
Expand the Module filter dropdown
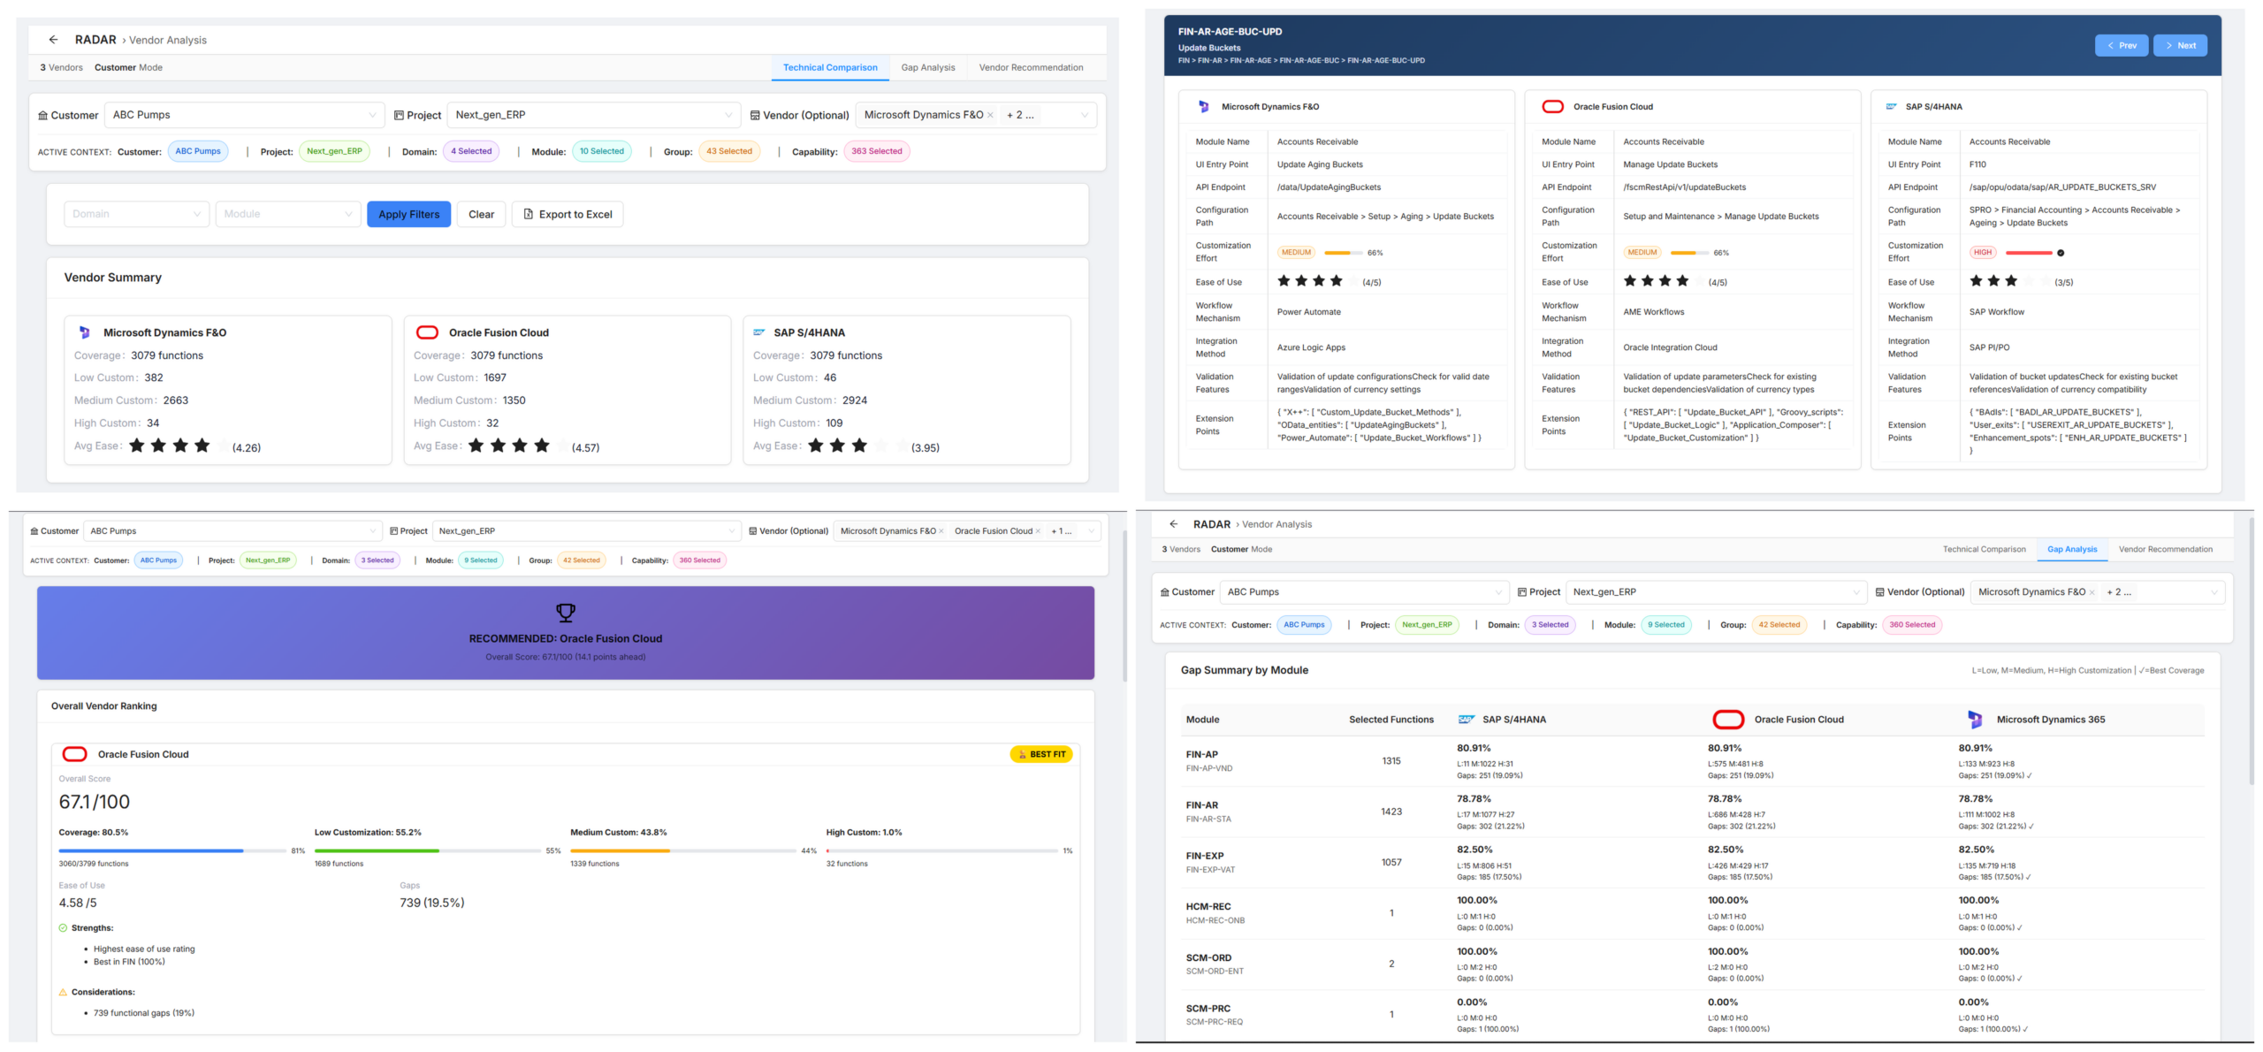click(288, 214)
